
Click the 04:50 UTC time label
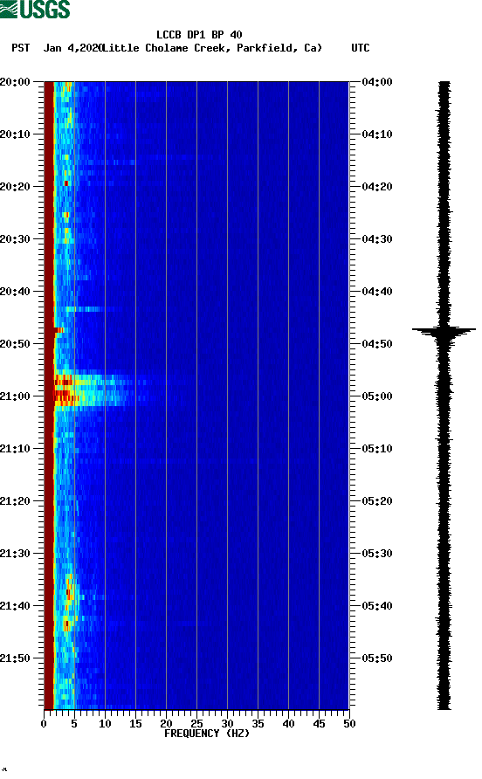pyautogui.click(x=377, y=344)
